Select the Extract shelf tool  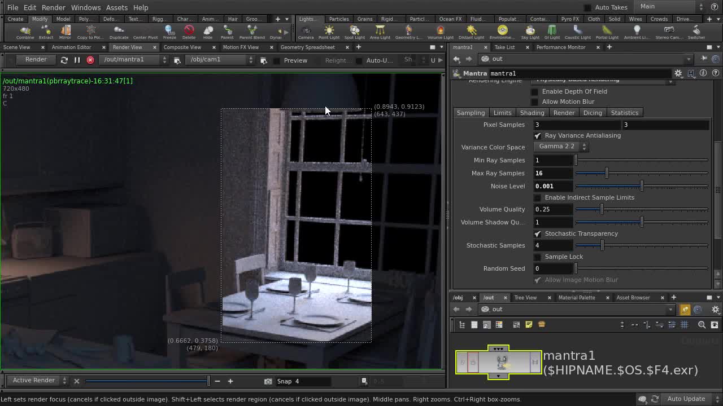point(46,32)
